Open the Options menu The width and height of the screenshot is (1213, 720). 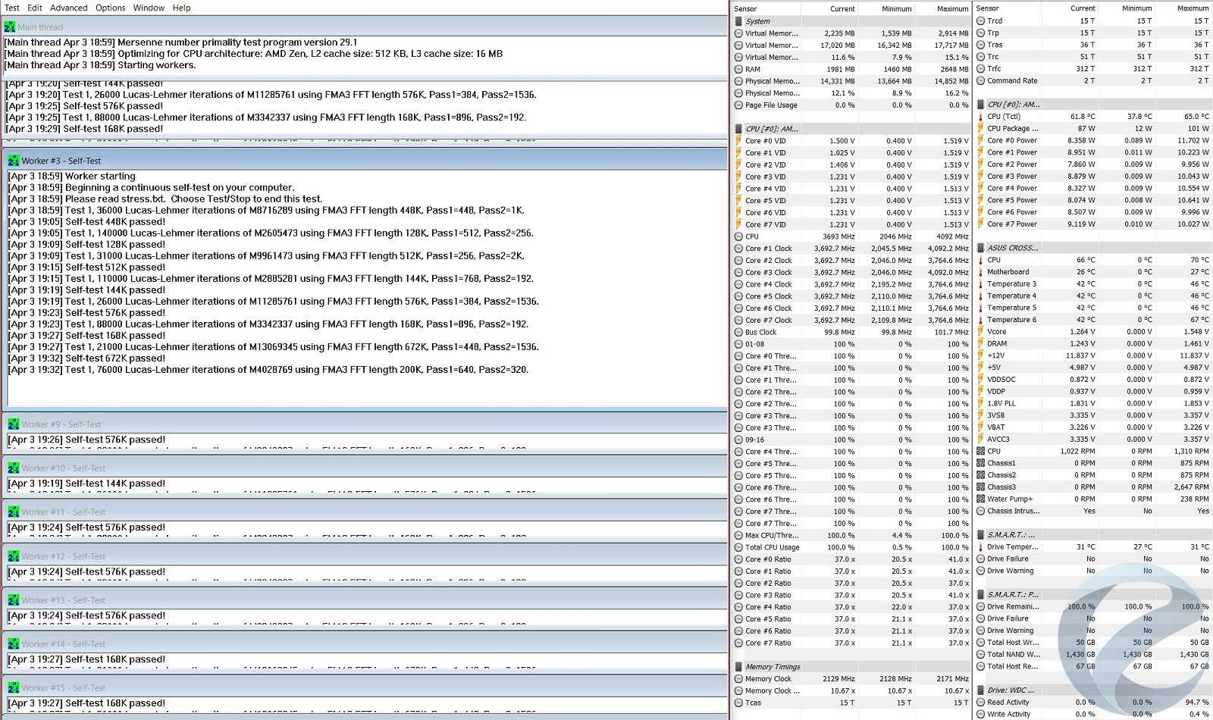click(110, 8)
